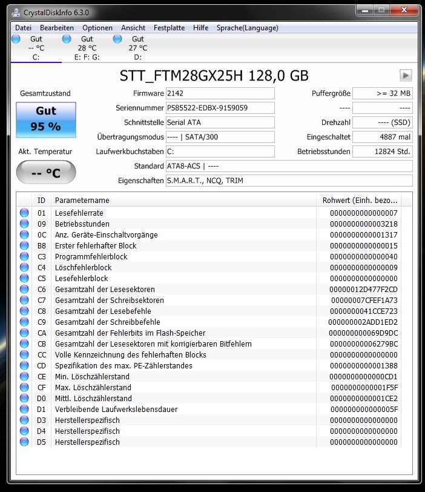Click the ID column header

(x=41, y=201)
